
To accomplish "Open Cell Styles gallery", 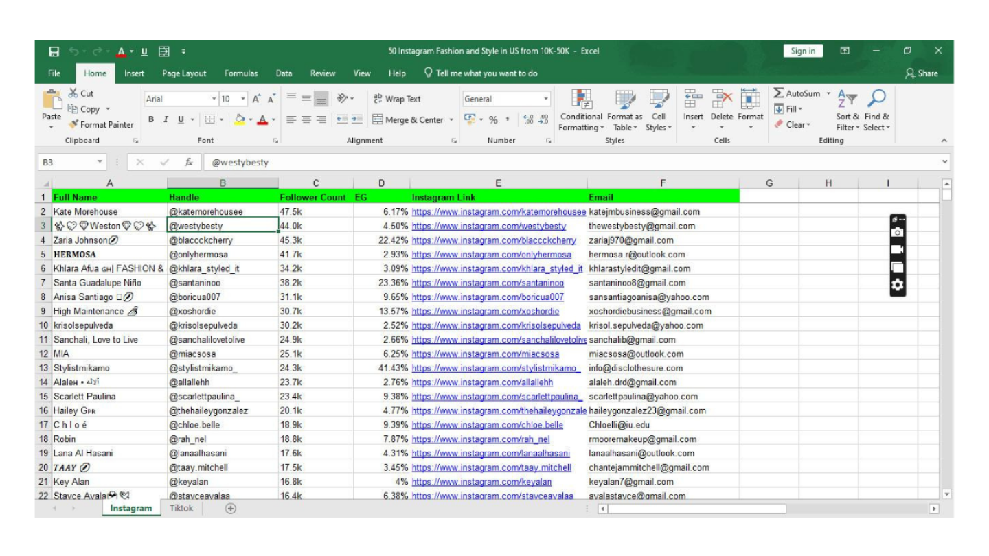I will pos(659,110).
